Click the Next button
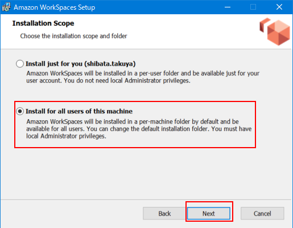293x228 pixels. [209, 214]
